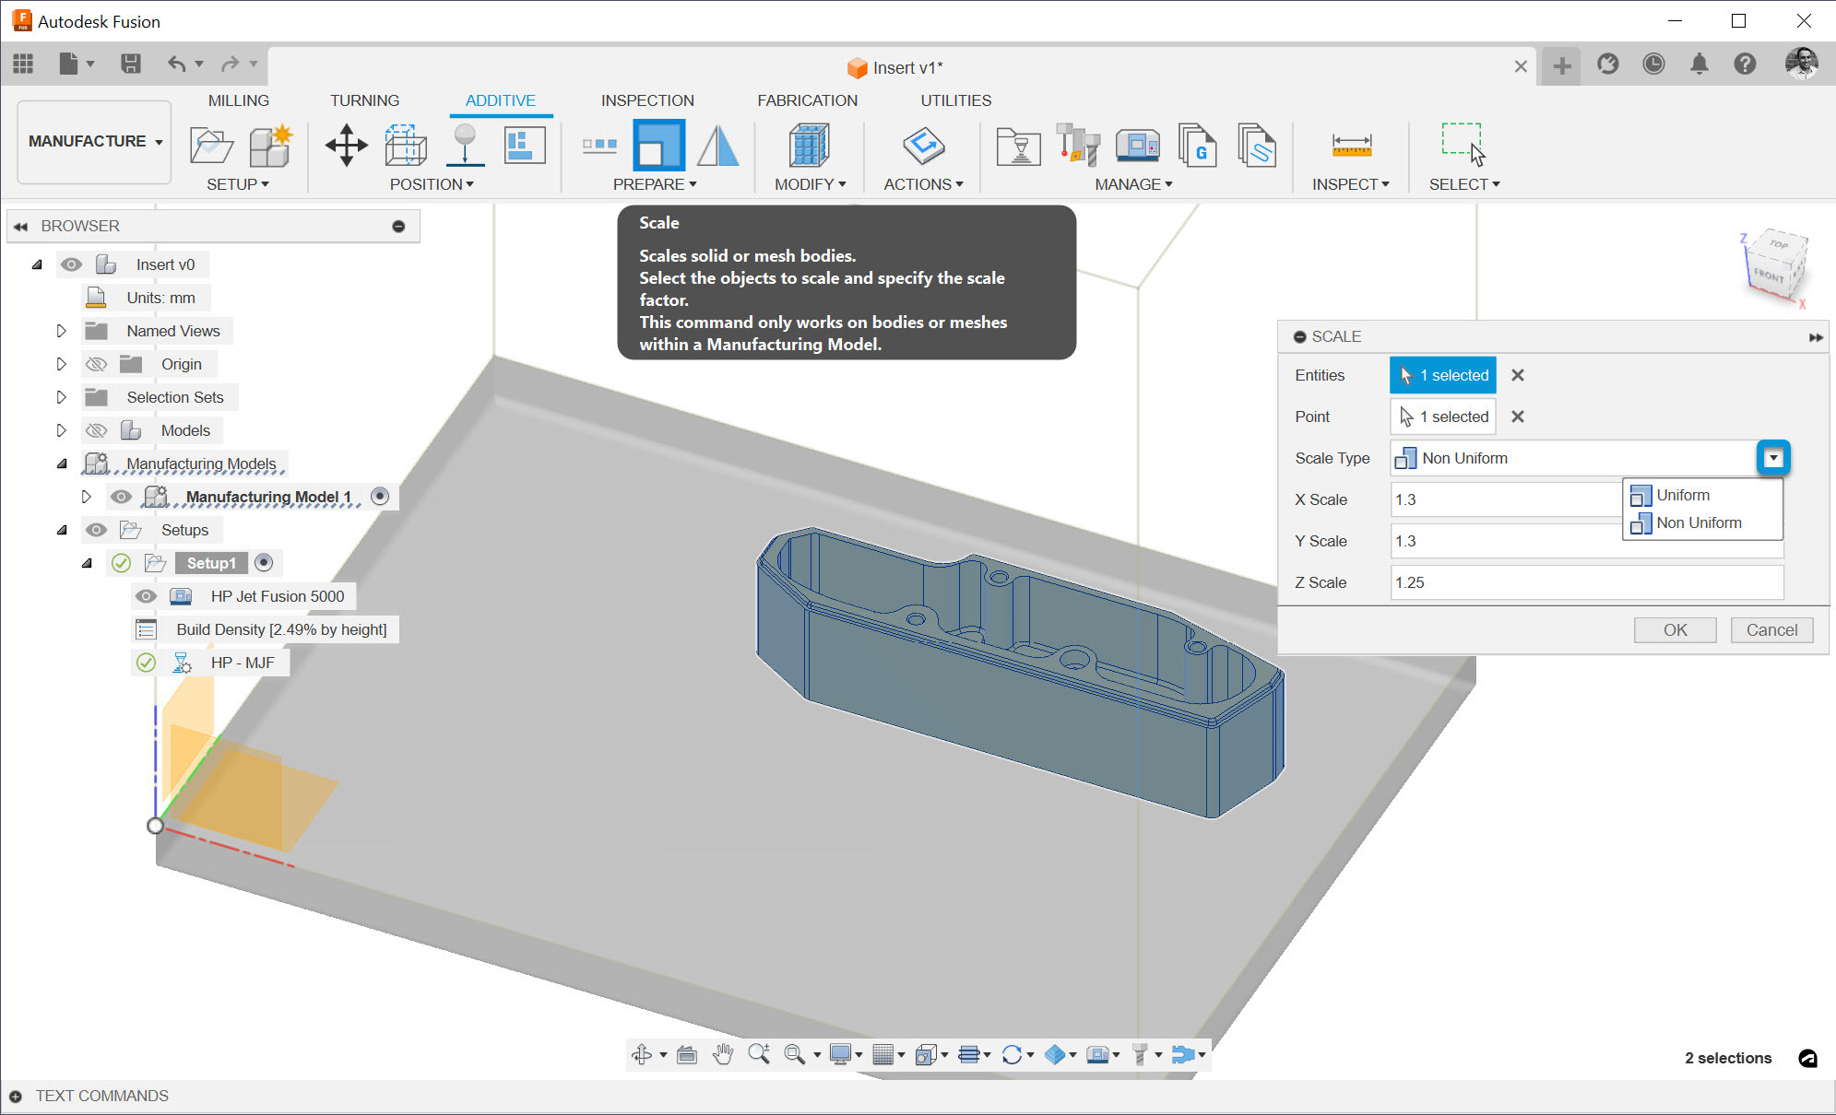Choose Uniform from the scale type list

[1682, 495]
